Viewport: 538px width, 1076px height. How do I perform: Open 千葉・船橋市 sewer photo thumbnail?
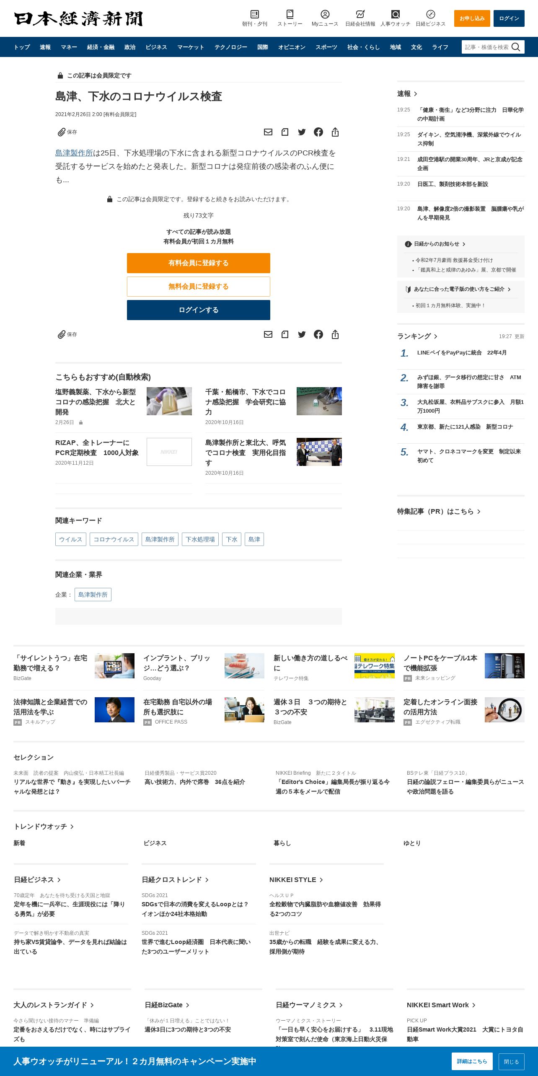(x=319, y=401)
